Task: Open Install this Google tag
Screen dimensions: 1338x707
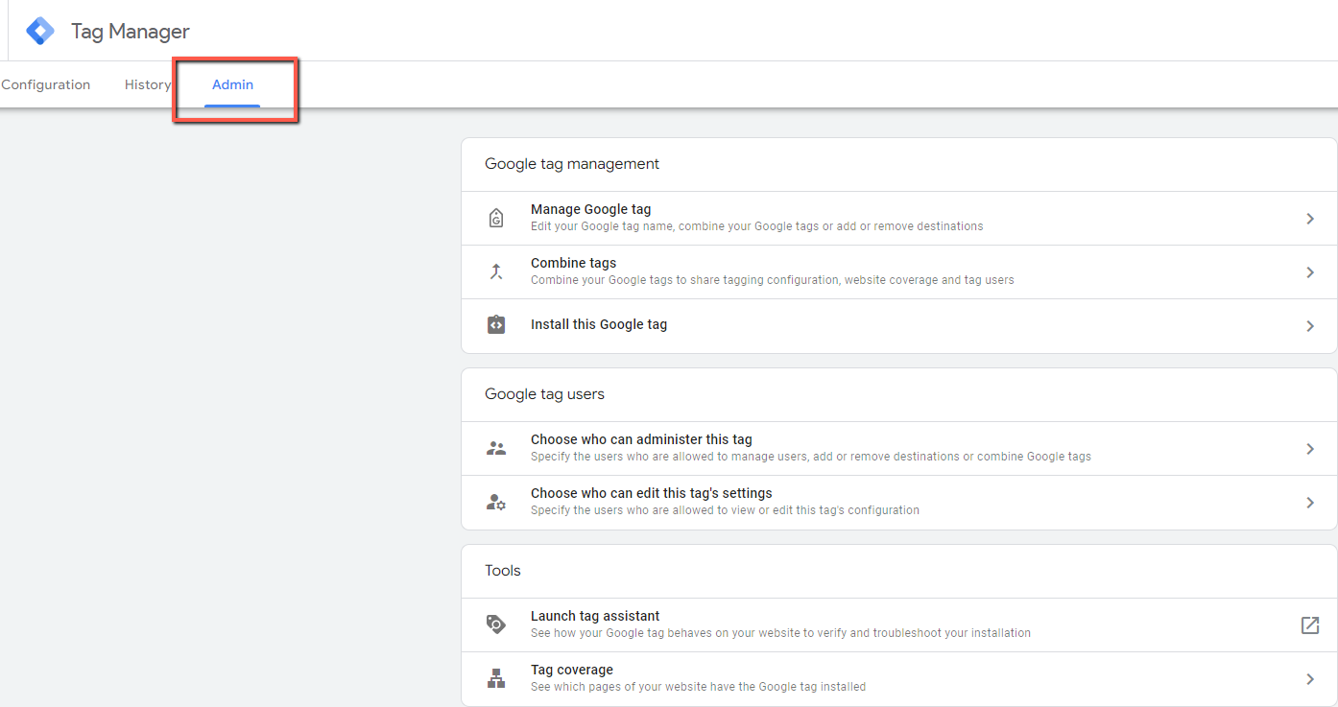Action: [x=899, y=325]
